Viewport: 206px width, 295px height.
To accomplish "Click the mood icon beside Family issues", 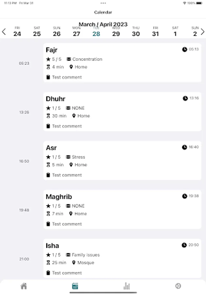I will 68,255.
